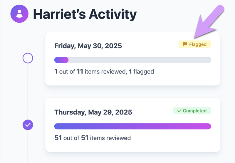This screenshot has height=163, width=235.
Task: Click the "51 out of 51 items reviewed" text
Action: tap(93, 138)
